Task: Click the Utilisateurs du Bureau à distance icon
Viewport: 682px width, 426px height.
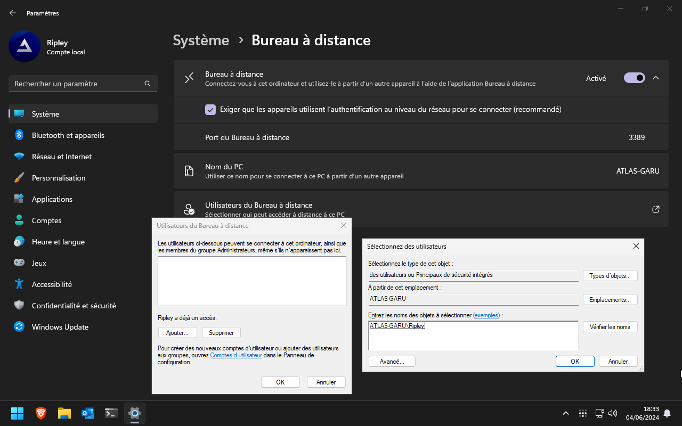Action: [189, 209]
